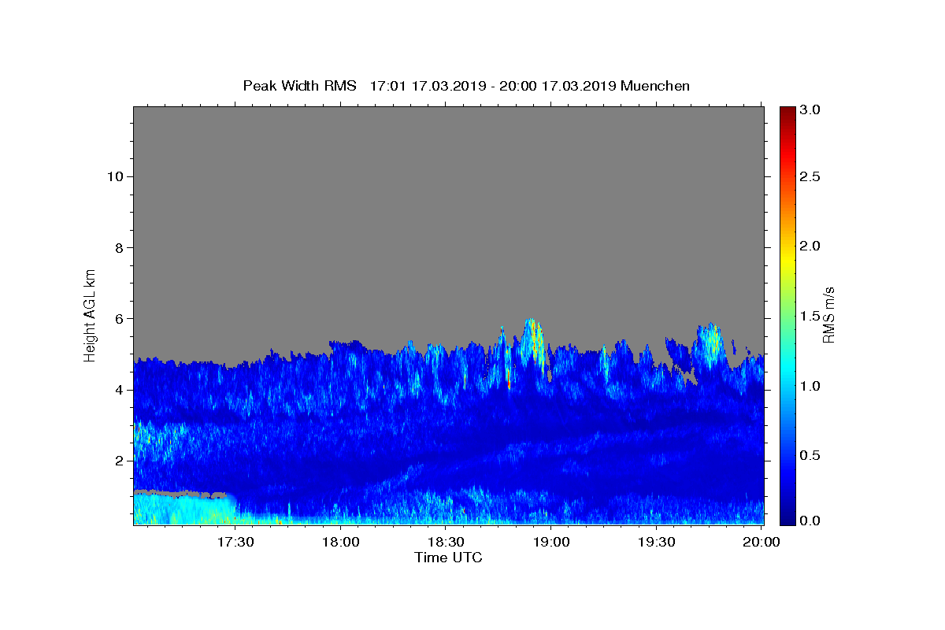Screen dimensions: 945x630
Task: Click the plot title 'Peak Width RMS'
Action: tap(299, 86)
